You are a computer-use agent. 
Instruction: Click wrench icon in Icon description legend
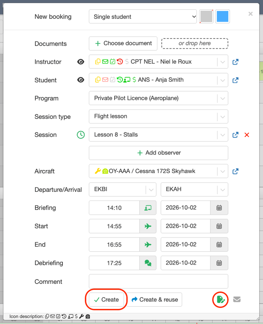pos(82,317)
